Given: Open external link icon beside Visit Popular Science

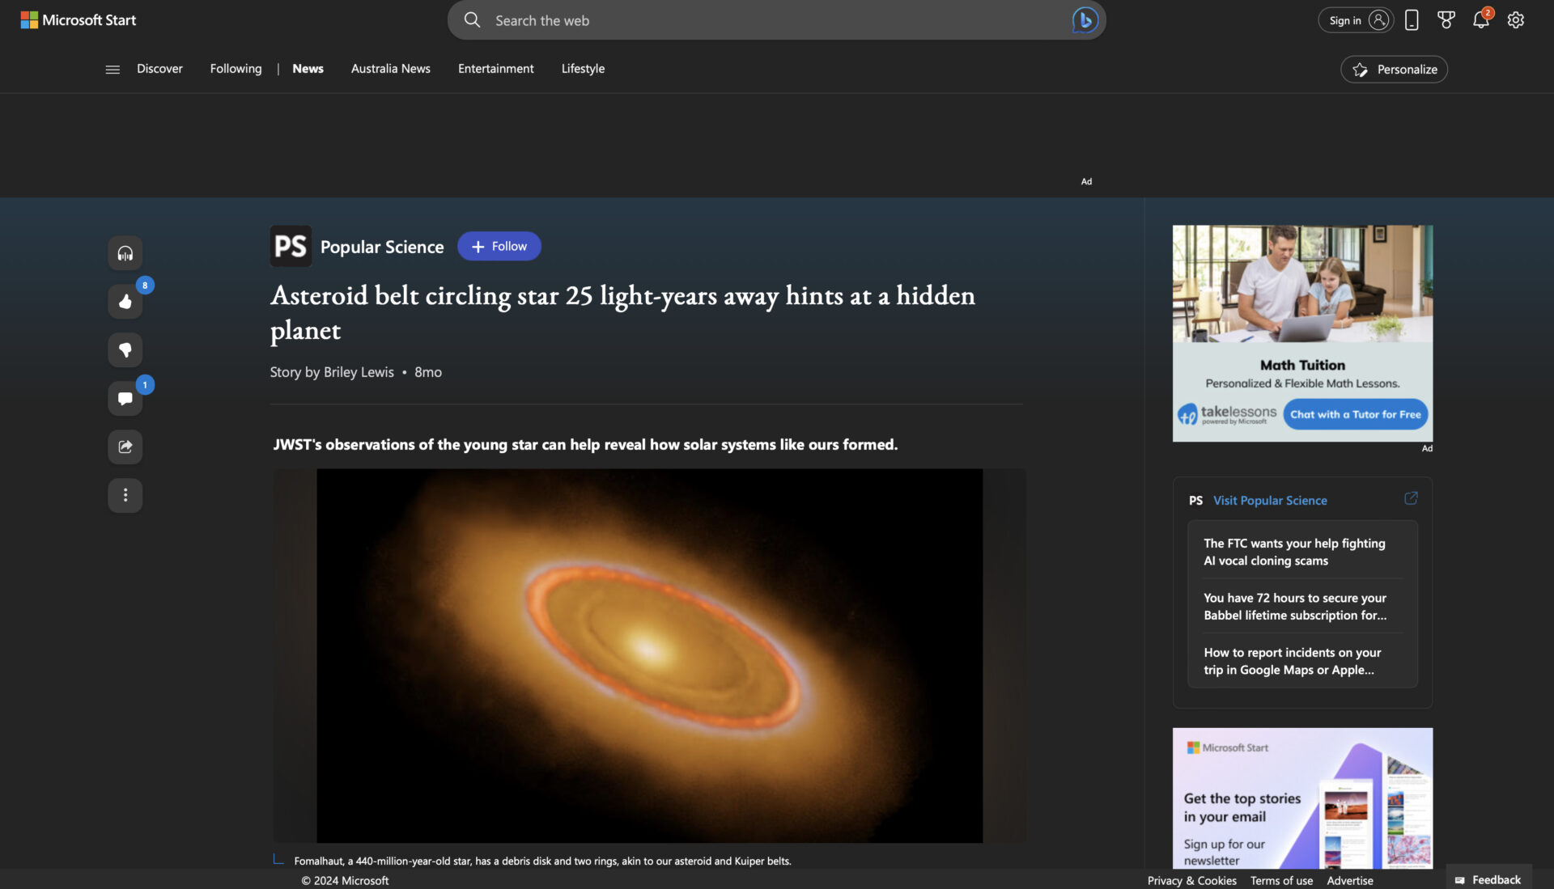Looking at the screenshot, I should [x=1411, y=498].
